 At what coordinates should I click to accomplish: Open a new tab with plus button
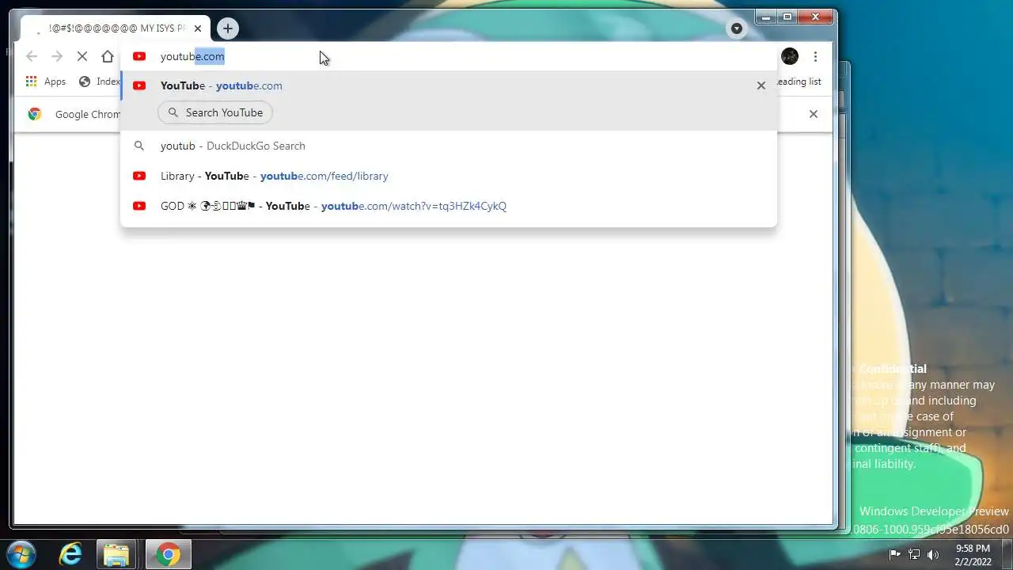click(227, 28)
